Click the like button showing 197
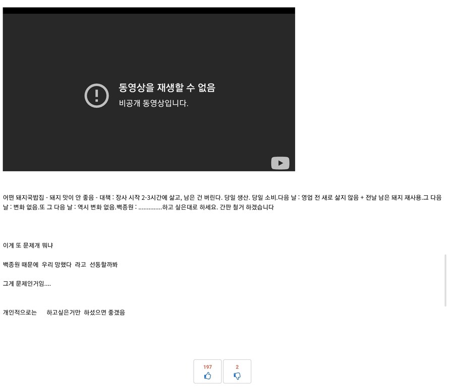This screenshot has width=454, height=390. click(x=207, y=371)
